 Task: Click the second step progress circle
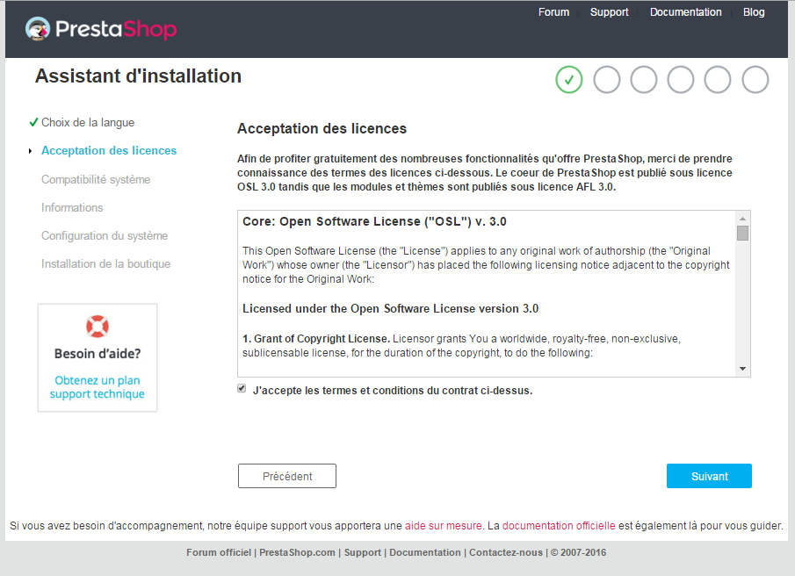[x=606, y=80]
